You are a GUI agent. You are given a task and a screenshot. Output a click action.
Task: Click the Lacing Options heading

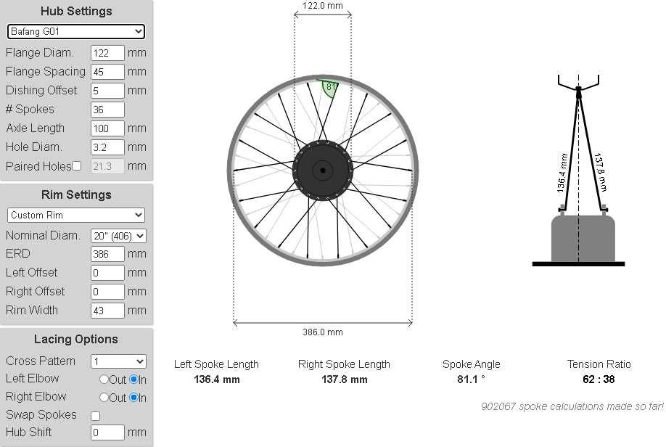(76, 339)
